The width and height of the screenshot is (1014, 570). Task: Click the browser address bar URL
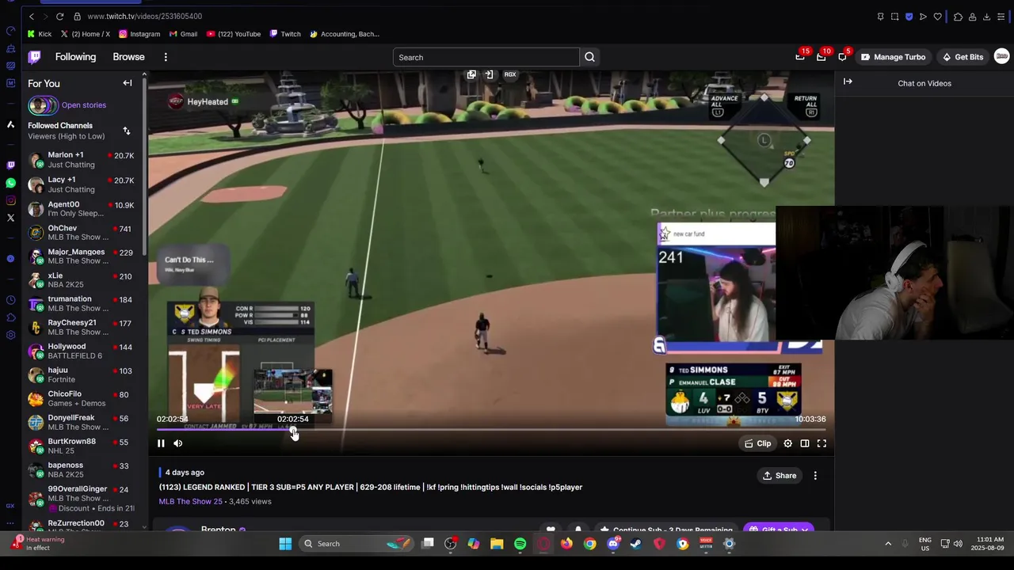click(x=145, y=16)
